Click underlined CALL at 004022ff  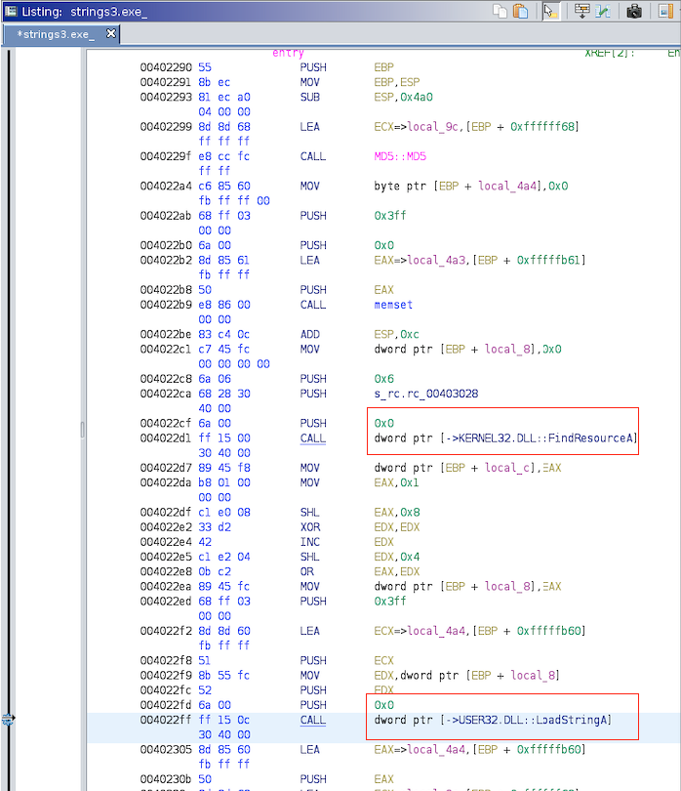(x=313, y=720)
